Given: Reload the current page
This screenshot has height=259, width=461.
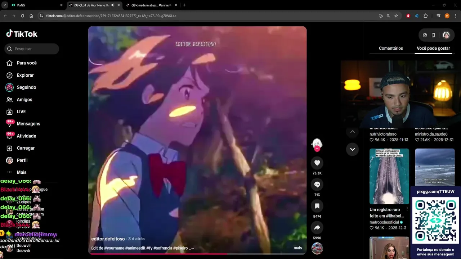Looking at the screenshot, I should tap(22, 16).
